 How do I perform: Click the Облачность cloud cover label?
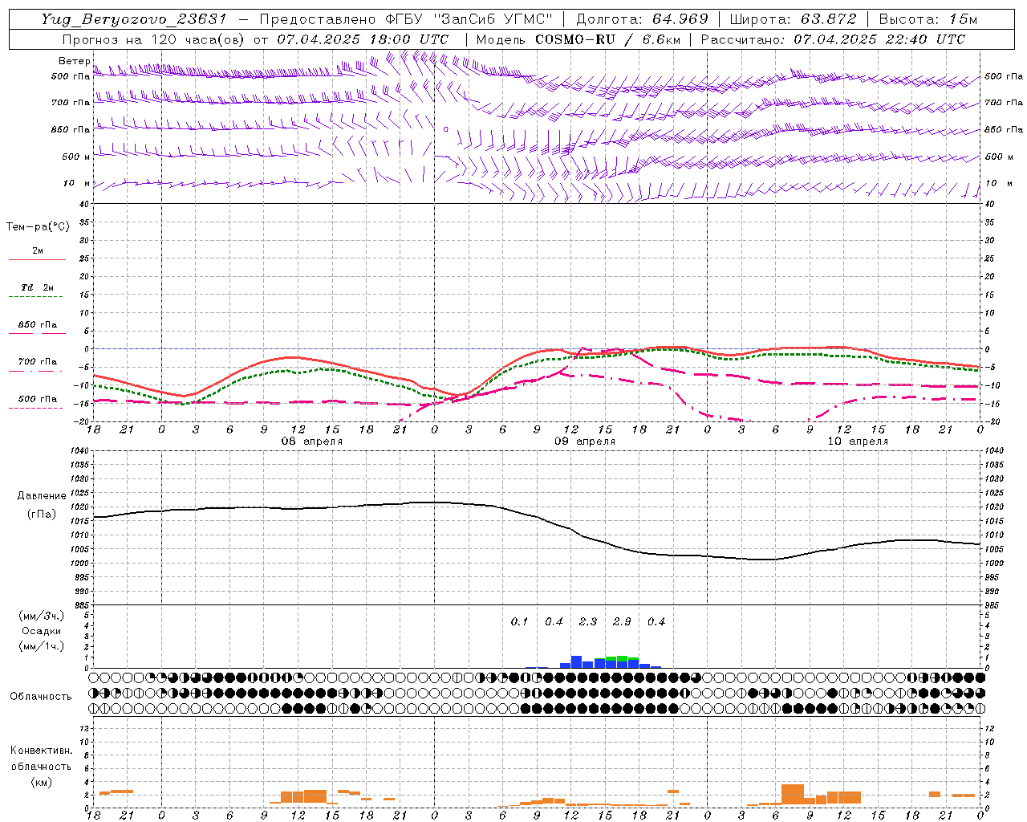40,697
